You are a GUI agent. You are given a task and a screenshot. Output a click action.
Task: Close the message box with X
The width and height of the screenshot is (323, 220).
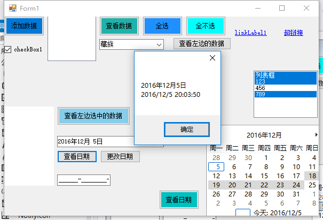212,58
